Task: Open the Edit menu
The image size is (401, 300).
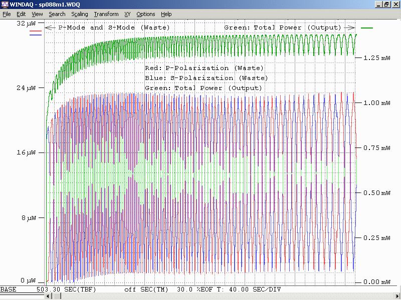Action: coord(21,14)
